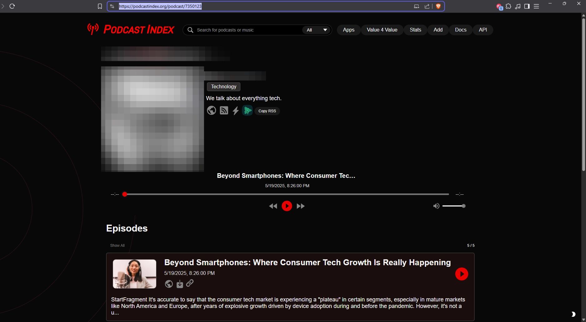Click the lightning bolt value icon
586x322 pixels.
236,111
